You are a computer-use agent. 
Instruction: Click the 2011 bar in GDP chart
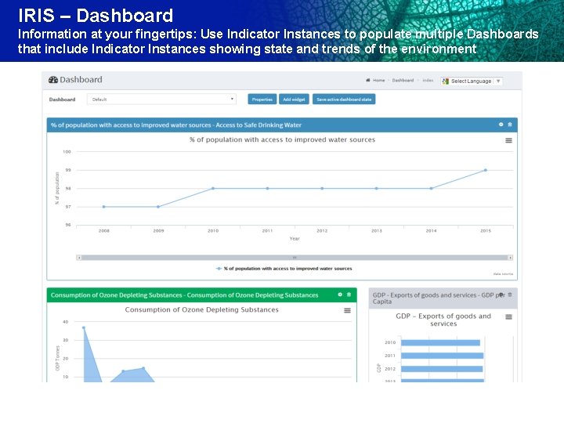(443, 356)
